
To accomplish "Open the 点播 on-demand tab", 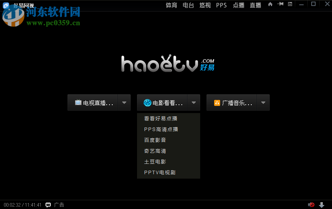I will (x=239, y=5).
